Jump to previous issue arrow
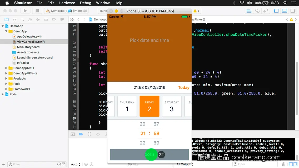Viewport: 299px width, 168px height. pos(287,19)
